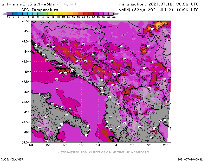Select the 42.5N latitude label
The height and width of the screenshot is (161, 208).
(25, 82)
